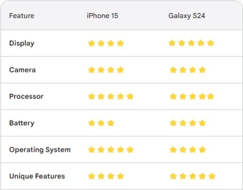Select the last star in Galaxy S24 Unique Features rating
Image resolution: width=243 pixels, height=190 pixels.
tap(212, 176)
